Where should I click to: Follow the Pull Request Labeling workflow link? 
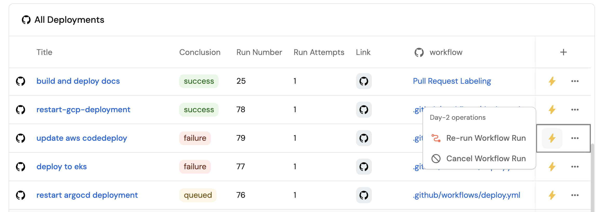click(x=452, y=81)
